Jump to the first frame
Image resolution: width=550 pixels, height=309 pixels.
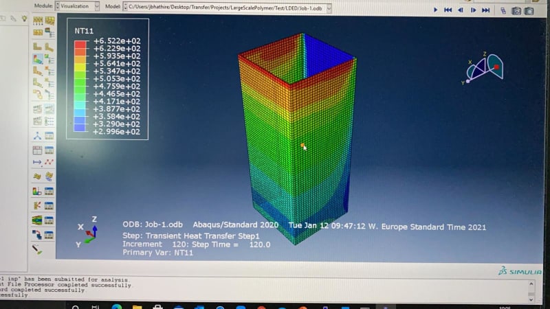(448, 10)
